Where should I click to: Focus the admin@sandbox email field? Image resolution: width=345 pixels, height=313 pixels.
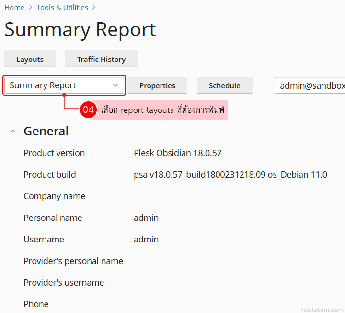[x=311, y=85]
